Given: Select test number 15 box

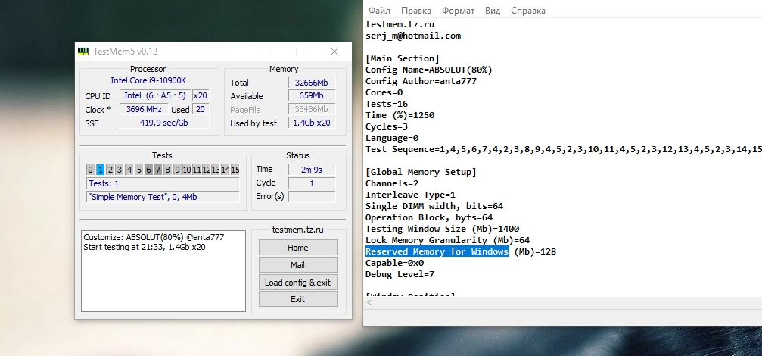Looking at the screenshot, I should 235,169.
